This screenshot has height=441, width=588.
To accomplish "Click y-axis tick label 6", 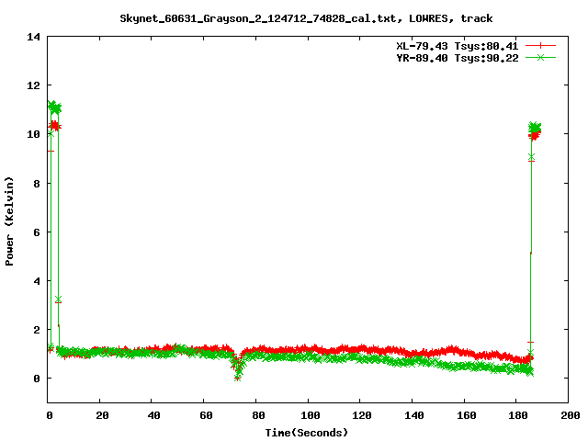I will pos(37,232).
